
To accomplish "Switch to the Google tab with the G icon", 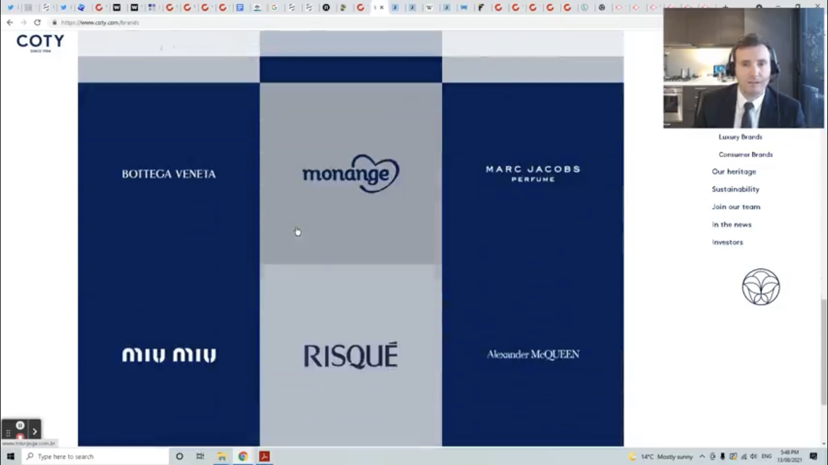I will coord(274,7).
